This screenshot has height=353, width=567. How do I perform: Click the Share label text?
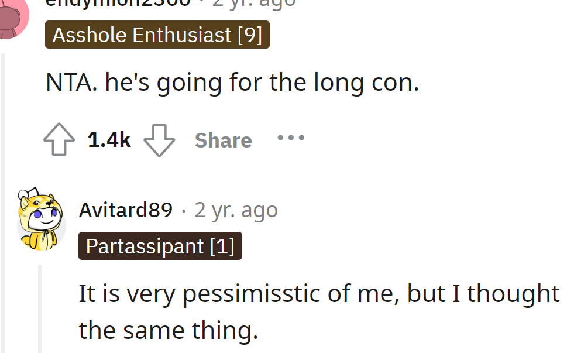(x=223, y=139)
